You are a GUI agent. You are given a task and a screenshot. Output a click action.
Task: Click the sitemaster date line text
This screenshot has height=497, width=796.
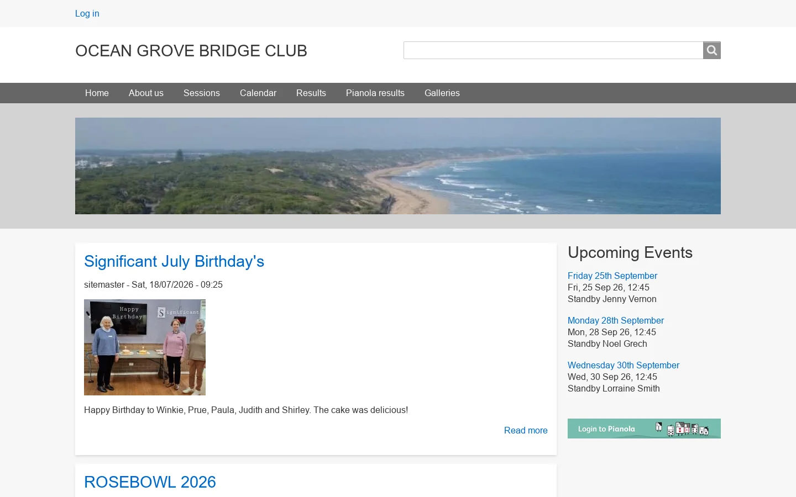click(x=153, y=284)
